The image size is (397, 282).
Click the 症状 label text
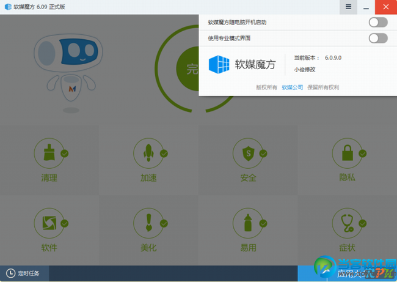[348, 248]
